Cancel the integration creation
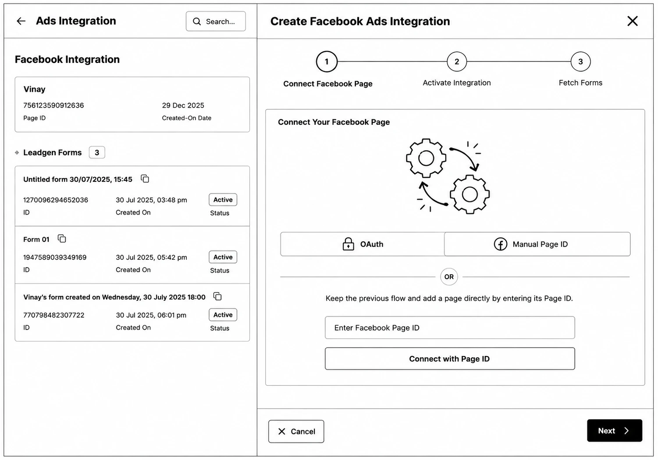 point(296,431)
